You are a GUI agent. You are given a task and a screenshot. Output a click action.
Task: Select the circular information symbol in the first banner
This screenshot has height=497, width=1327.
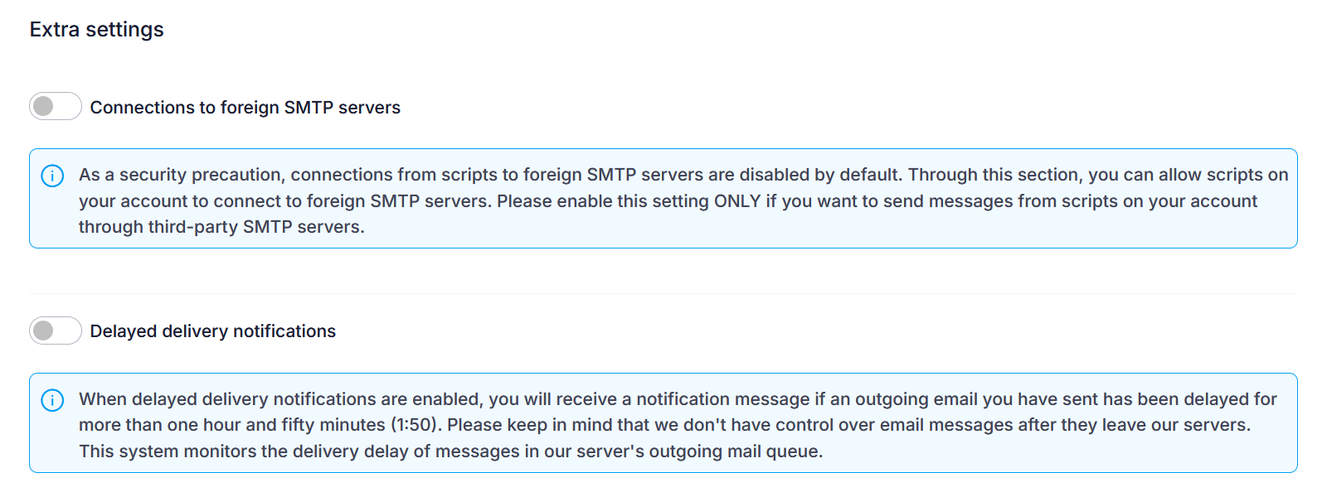point(54,175)
